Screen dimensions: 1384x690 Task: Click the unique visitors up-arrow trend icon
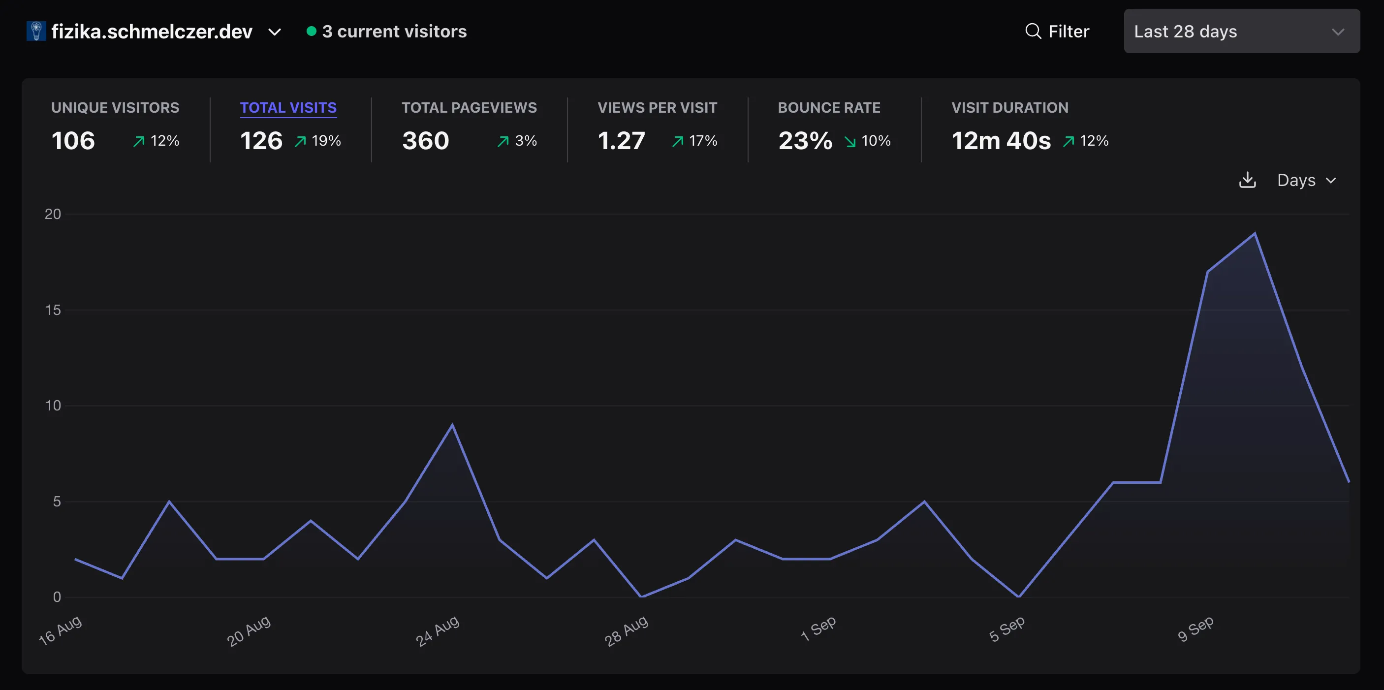pyautogui.click(x=139, y=141)
